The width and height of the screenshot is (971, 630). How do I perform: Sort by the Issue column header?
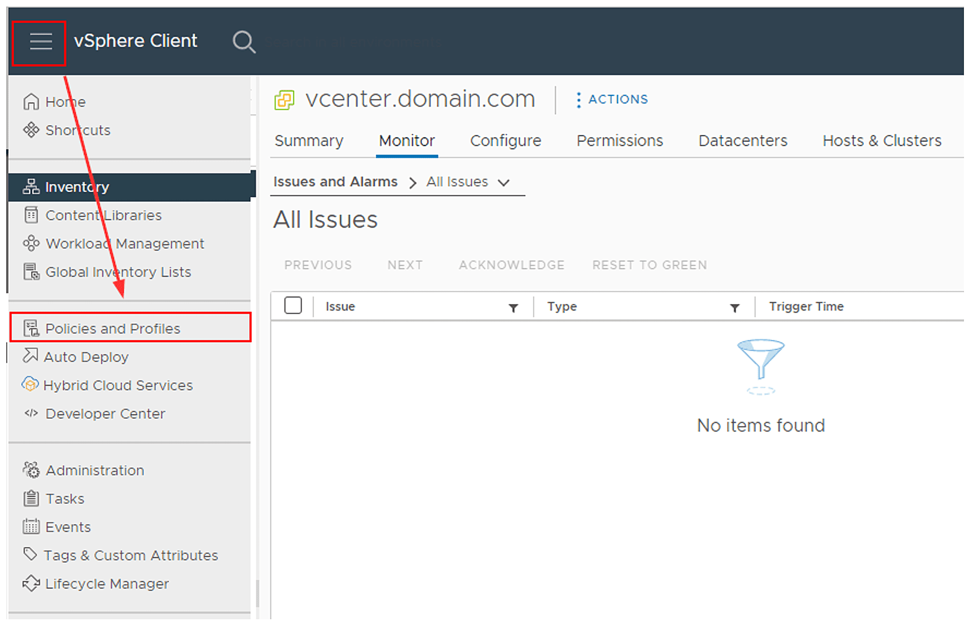click(x=340, y=306)
